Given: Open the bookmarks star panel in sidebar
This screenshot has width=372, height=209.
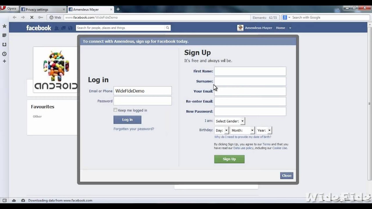Looking at the screenshot, I should coord(4,26).
